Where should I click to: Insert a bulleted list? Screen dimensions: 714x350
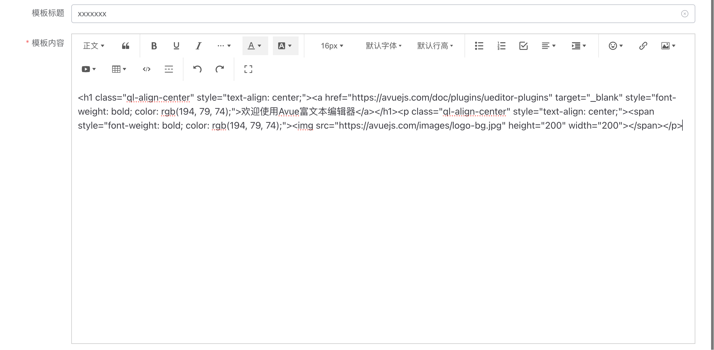tap(479, 46)
